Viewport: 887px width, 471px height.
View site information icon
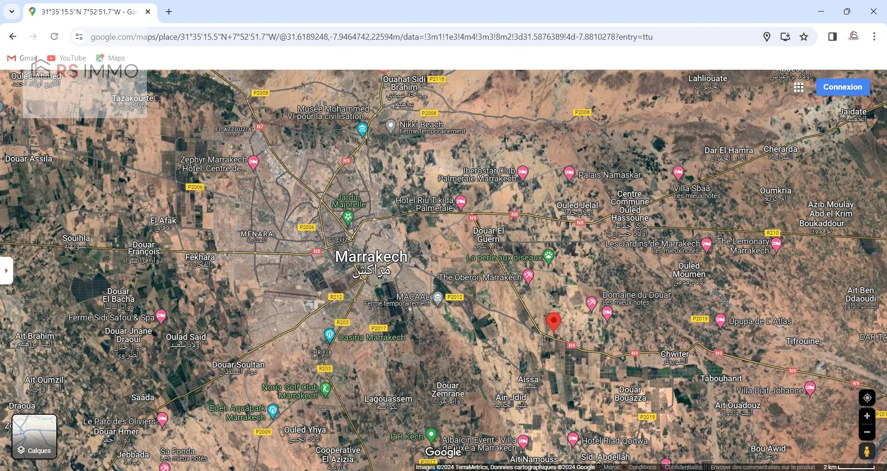click(x=79, y=36)
